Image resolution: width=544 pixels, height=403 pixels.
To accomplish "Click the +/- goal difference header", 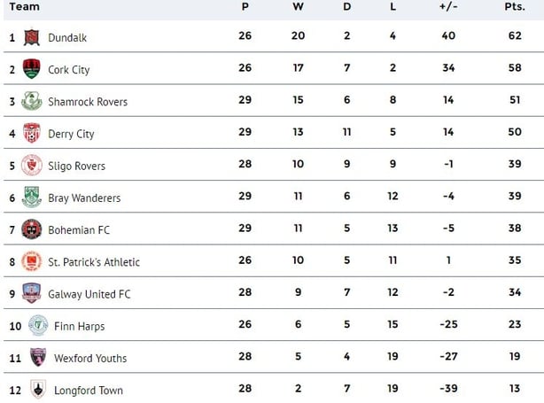I will [448, 6].
